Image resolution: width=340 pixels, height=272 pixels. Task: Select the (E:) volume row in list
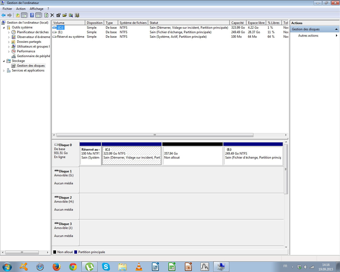coord(170,32)
